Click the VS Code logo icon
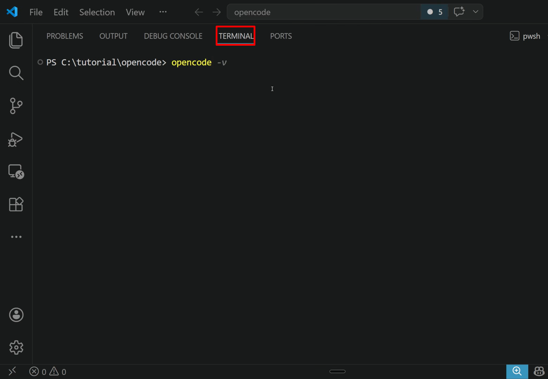This screenshot has height=379, width=548. [x=12, y=12]
